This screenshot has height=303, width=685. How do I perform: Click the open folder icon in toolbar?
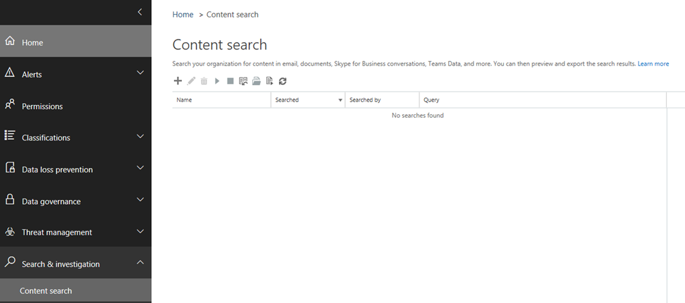click(256, 81)
